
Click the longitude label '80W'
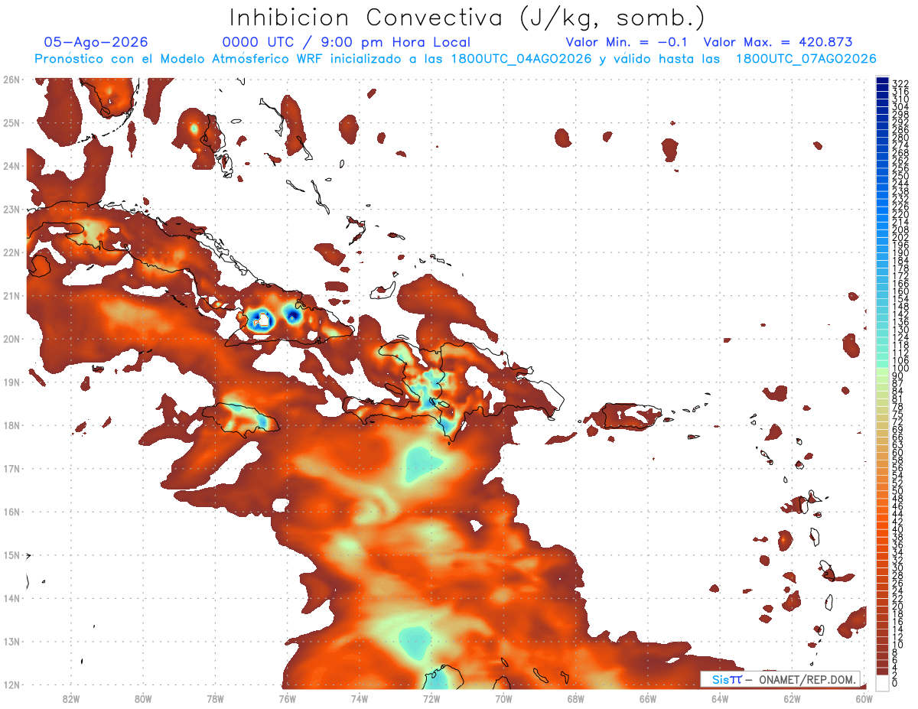pos(143,698)
